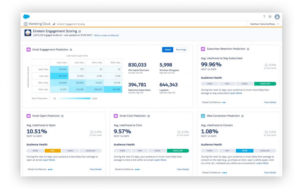Click trend arrow icon in Email Open card
This screenshot has height=189, width=303.
click(92, 132)
